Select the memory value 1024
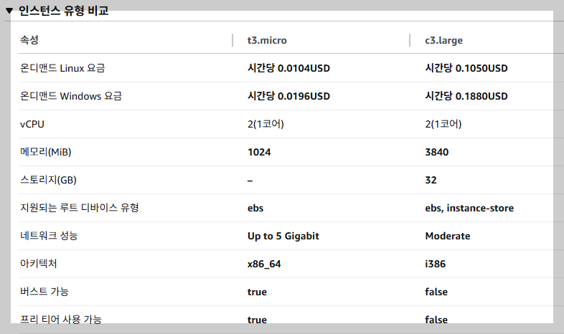Viewport: 564px width, 334px height. point(259,152)
